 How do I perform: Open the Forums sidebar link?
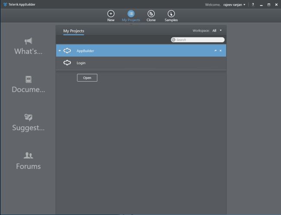coord(28,166)
